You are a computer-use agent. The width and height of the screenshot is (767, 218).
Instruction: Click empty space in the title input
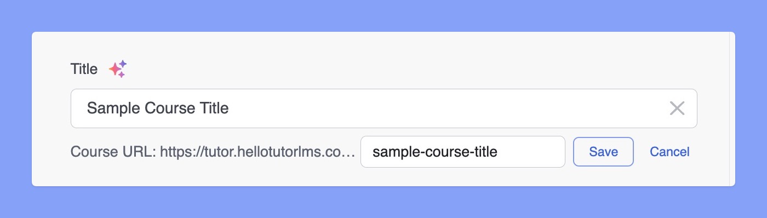(438, 108)
